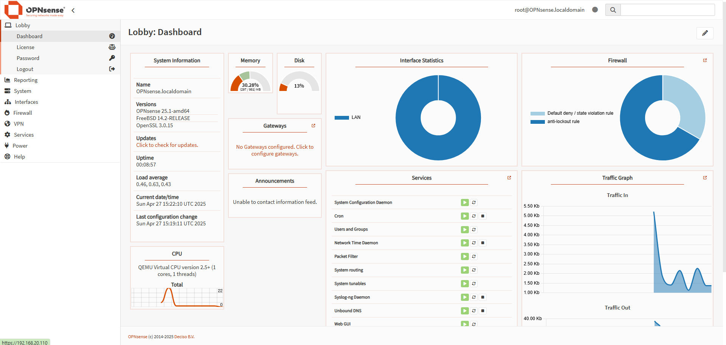Screen dimensions: 726x345
Task: Restart the Syslog-ng Daemon
Action: [x=474, y=297]
